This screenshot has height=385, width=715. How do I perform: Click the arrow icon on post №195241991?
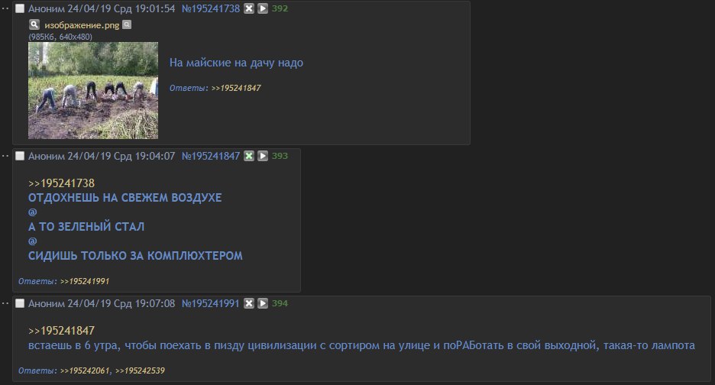click(x=263, y=303)
